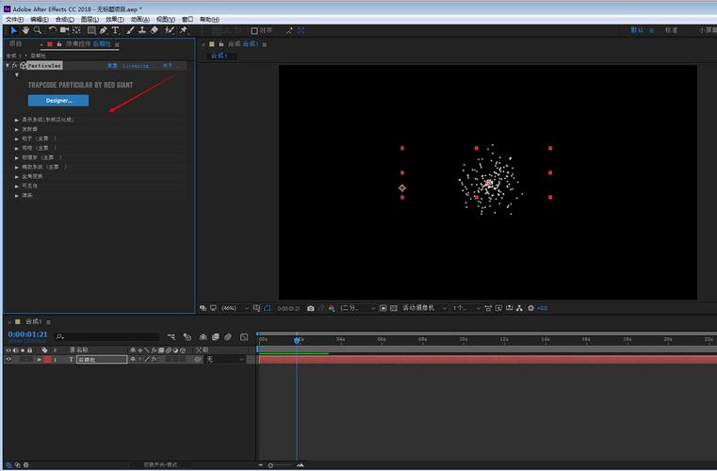Open the 效果(T) menu
Image resolution: width=717 pixels, height=471 pixels.
(114, 19)
